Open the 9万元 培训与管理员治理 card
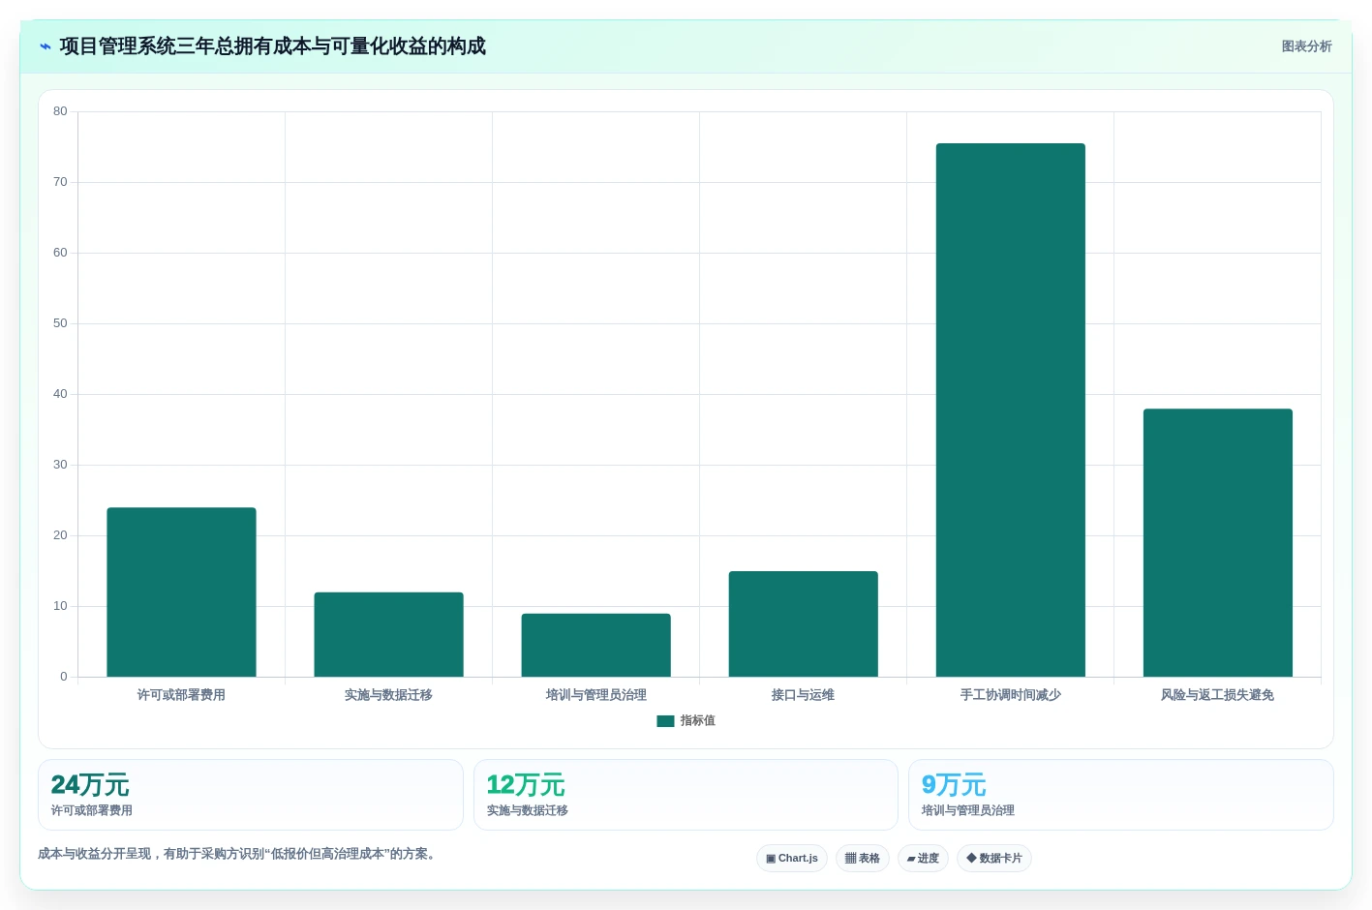Viewport: 1372px width, 910px height. pos(1121,795)
